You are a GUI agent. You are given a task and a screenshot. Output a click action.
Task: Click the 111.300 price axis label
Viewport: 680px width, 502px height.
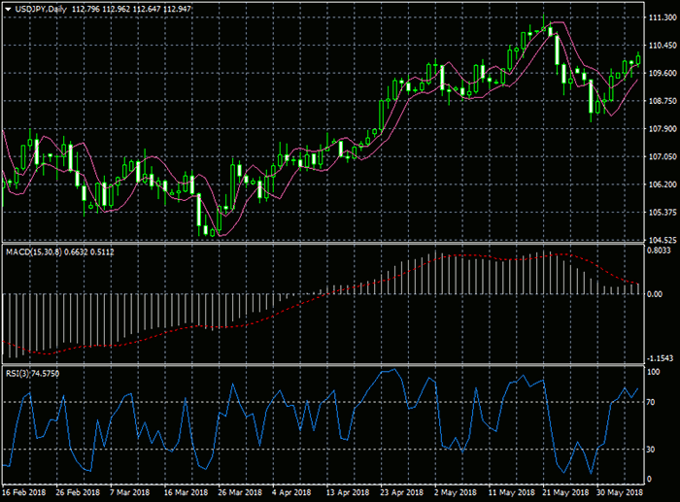coord(661,17)
